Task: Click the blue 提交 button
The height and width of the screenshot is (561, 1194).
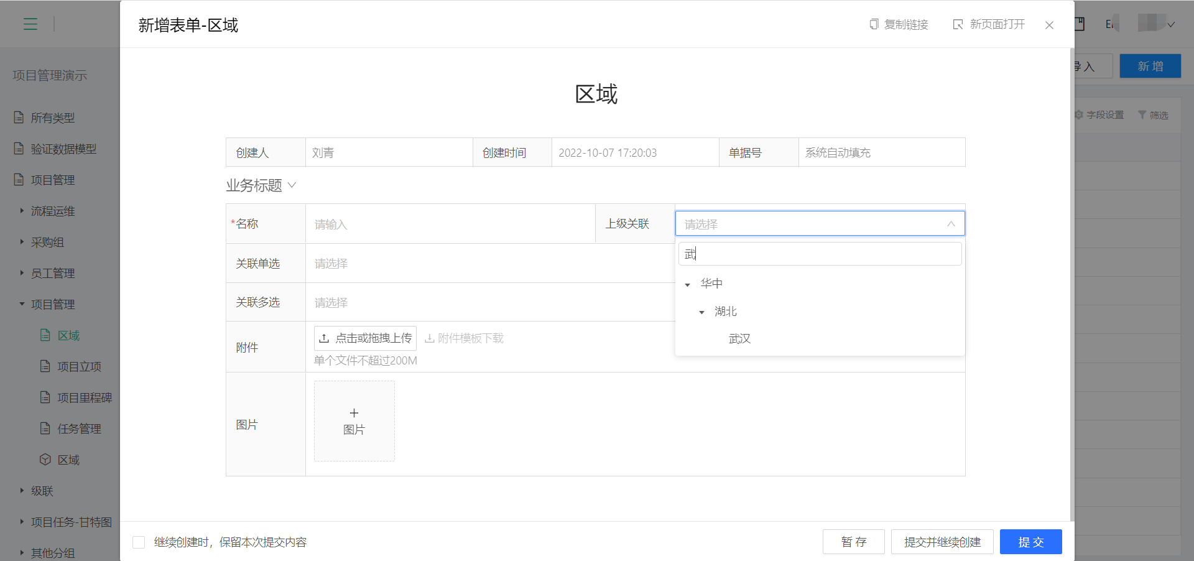Action: pyautogui.click(x=1030, y=542)
